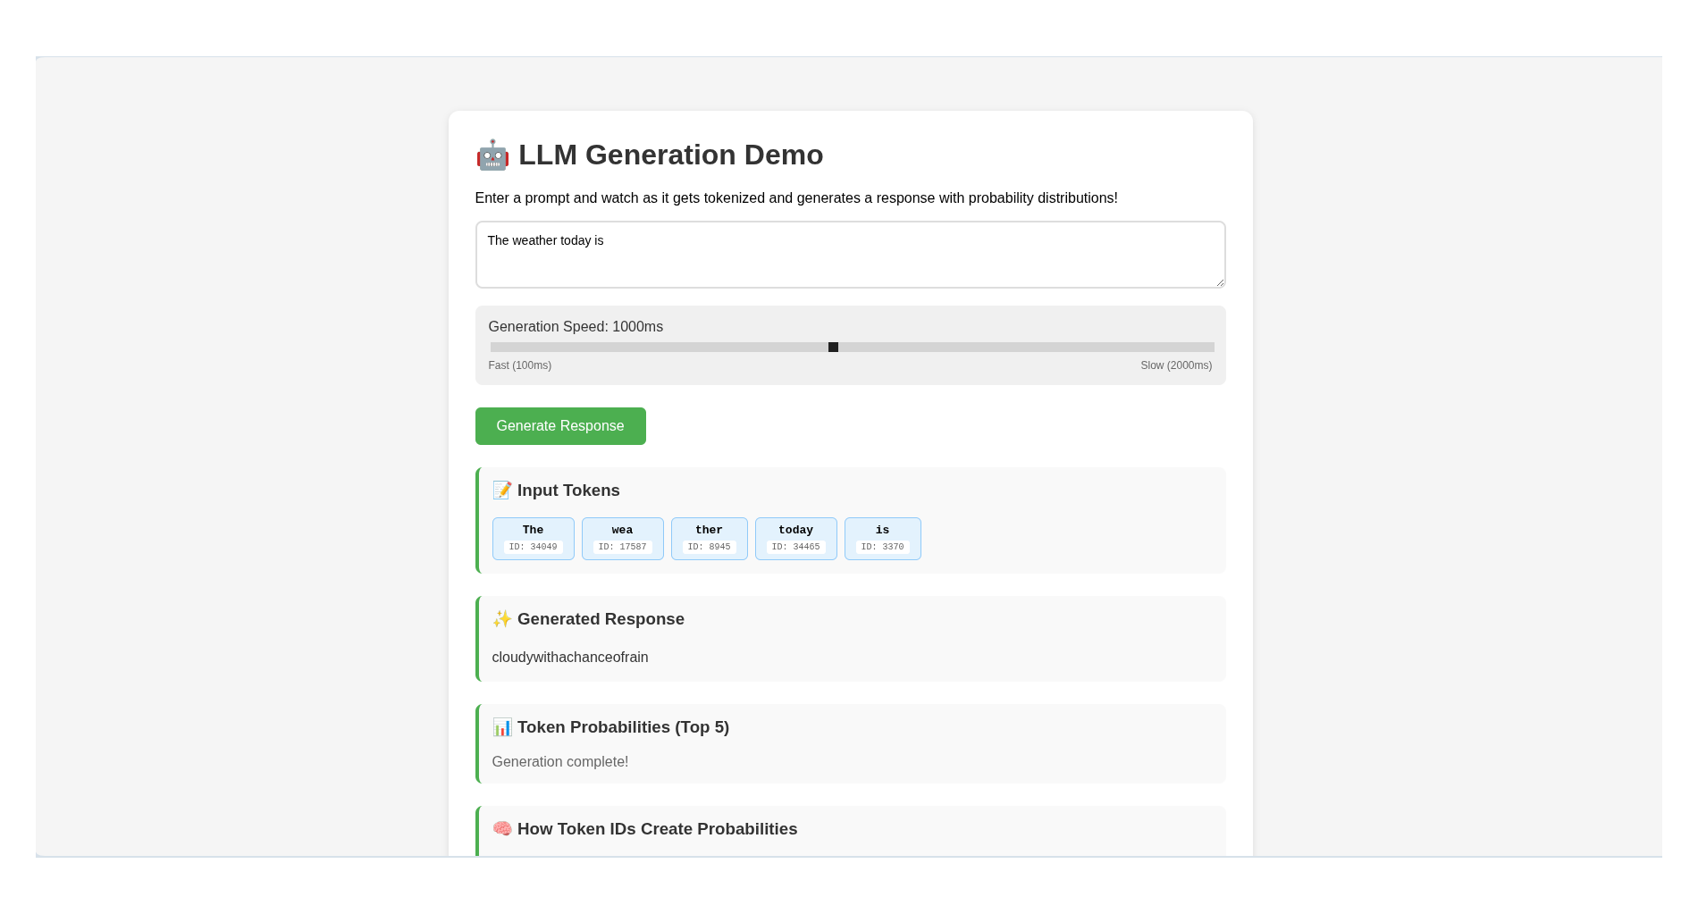Click the memo icon beside Input Tokens
Viewport: 1698px width, 914px height.
point(502,491)
